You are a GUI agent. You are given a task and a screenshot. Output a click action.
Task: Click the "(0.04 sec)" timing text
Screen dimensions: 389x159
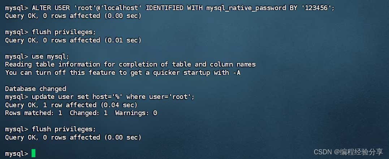pyautogui.click(x=119, y=105)
